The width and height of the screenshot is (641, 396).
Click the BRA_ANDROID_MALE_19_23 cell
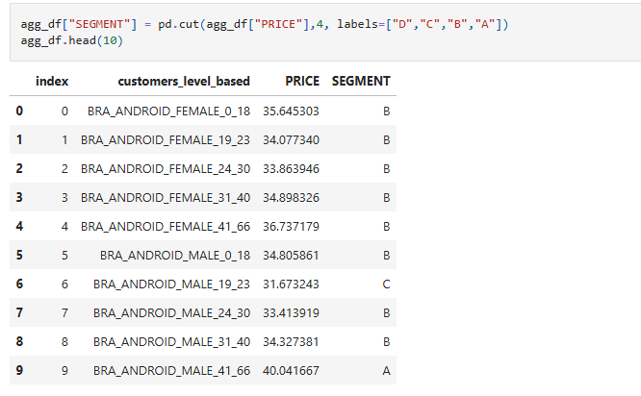click(x=172, y=285)
